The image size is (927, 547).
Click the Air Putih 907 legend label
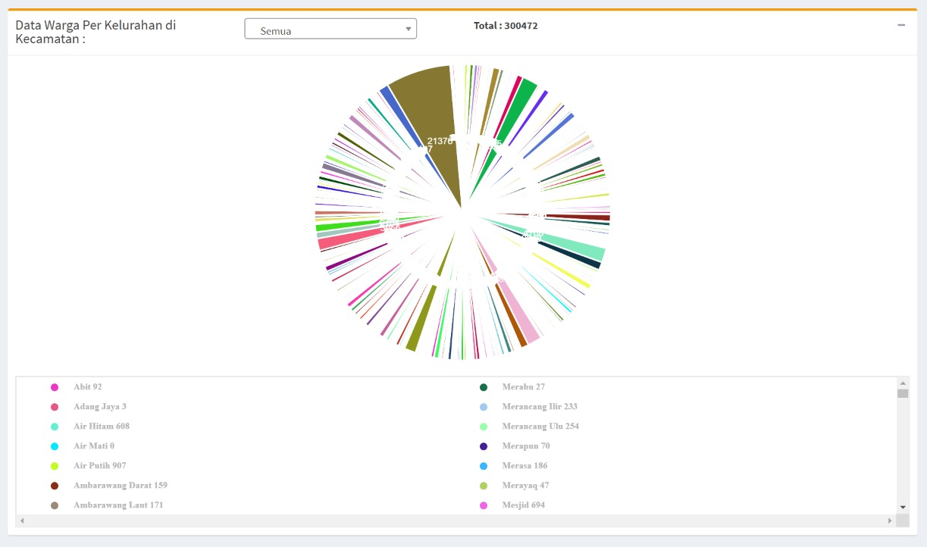pyautogui.click(x=99, y=466)
